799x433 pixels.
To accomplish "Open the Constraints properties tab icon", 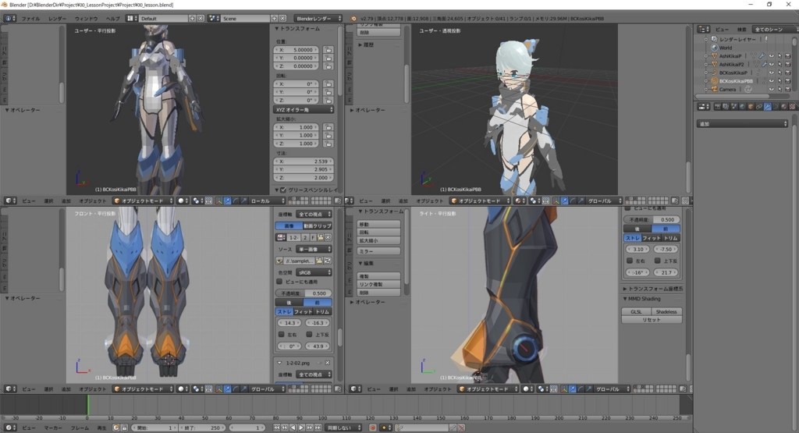I will 759,107.
